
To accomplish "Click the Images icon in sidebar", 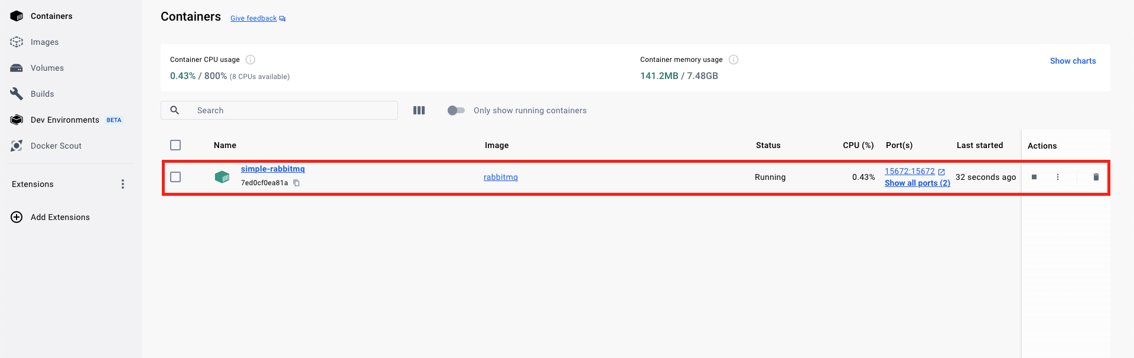I will tap(17, 42).
